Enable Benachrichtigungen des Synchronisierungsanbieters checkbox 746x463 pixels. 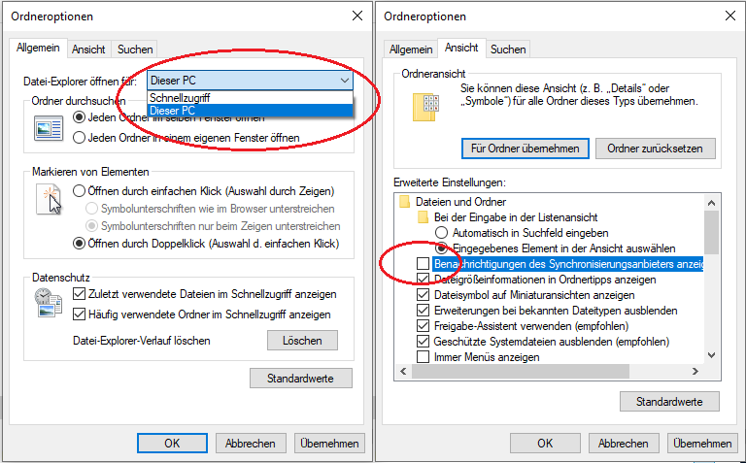coord(423,264)
